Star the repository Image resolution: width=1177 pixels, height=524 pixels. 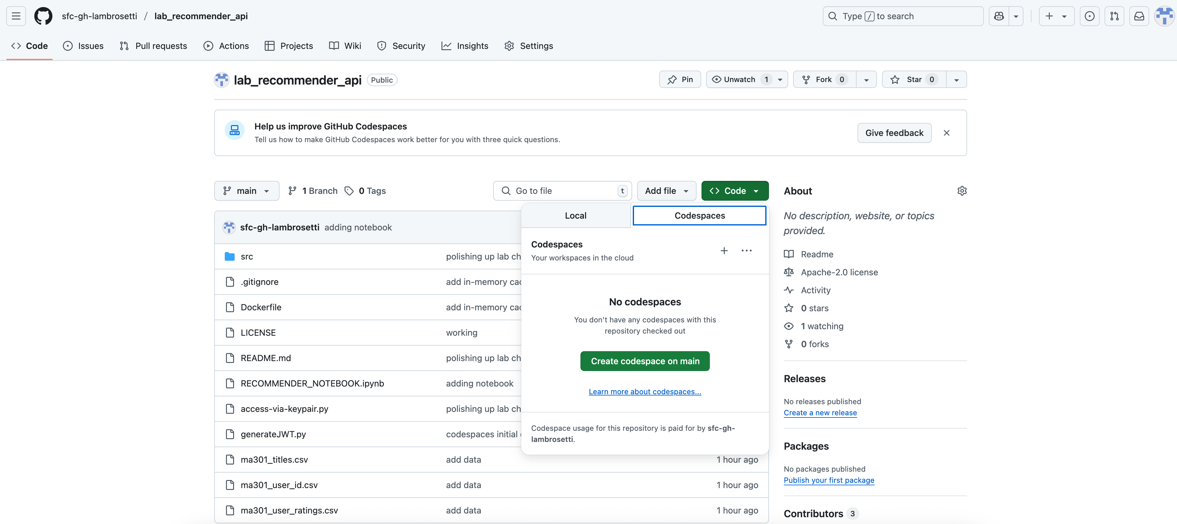[914, 80]
